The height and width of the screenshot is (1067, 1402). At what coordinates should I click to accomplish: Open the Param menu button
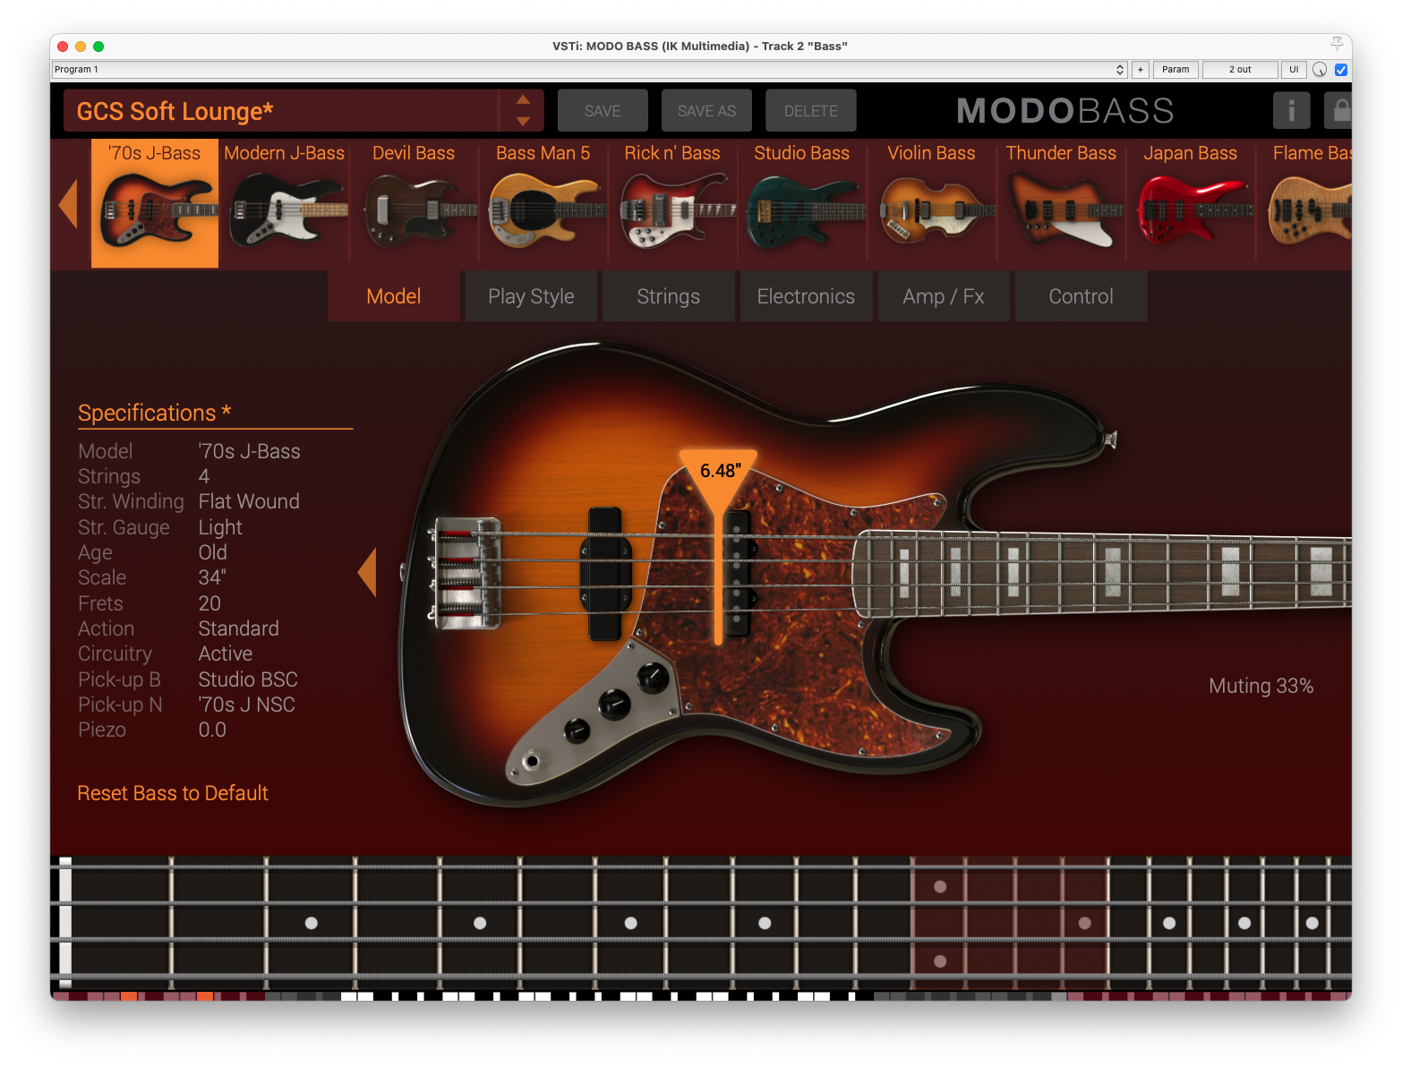(1175, 70)
